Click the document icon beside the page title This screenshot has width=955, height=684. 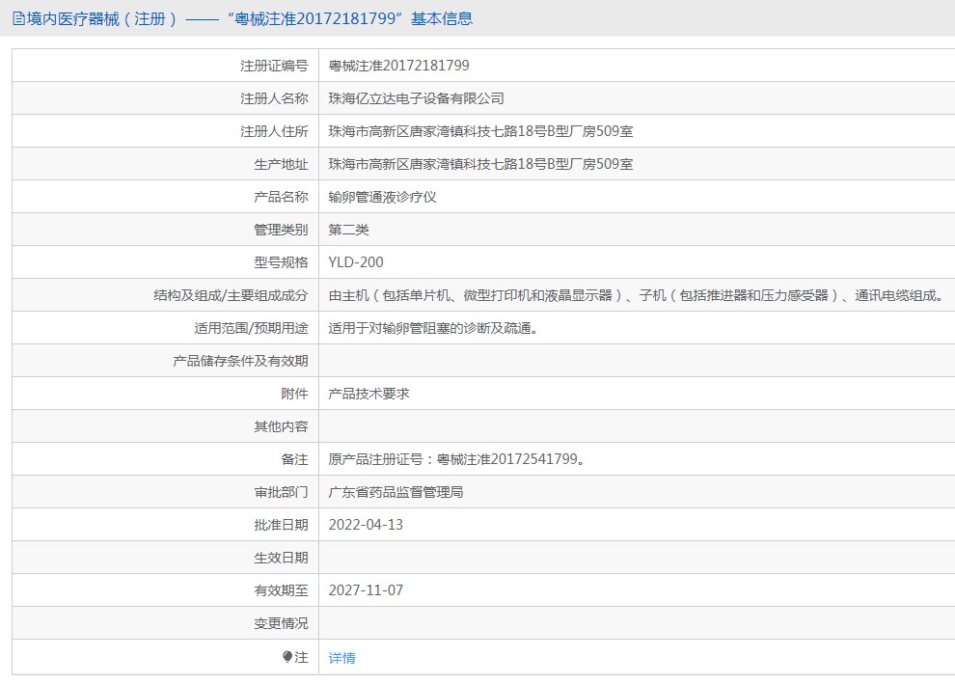(18, 18)
